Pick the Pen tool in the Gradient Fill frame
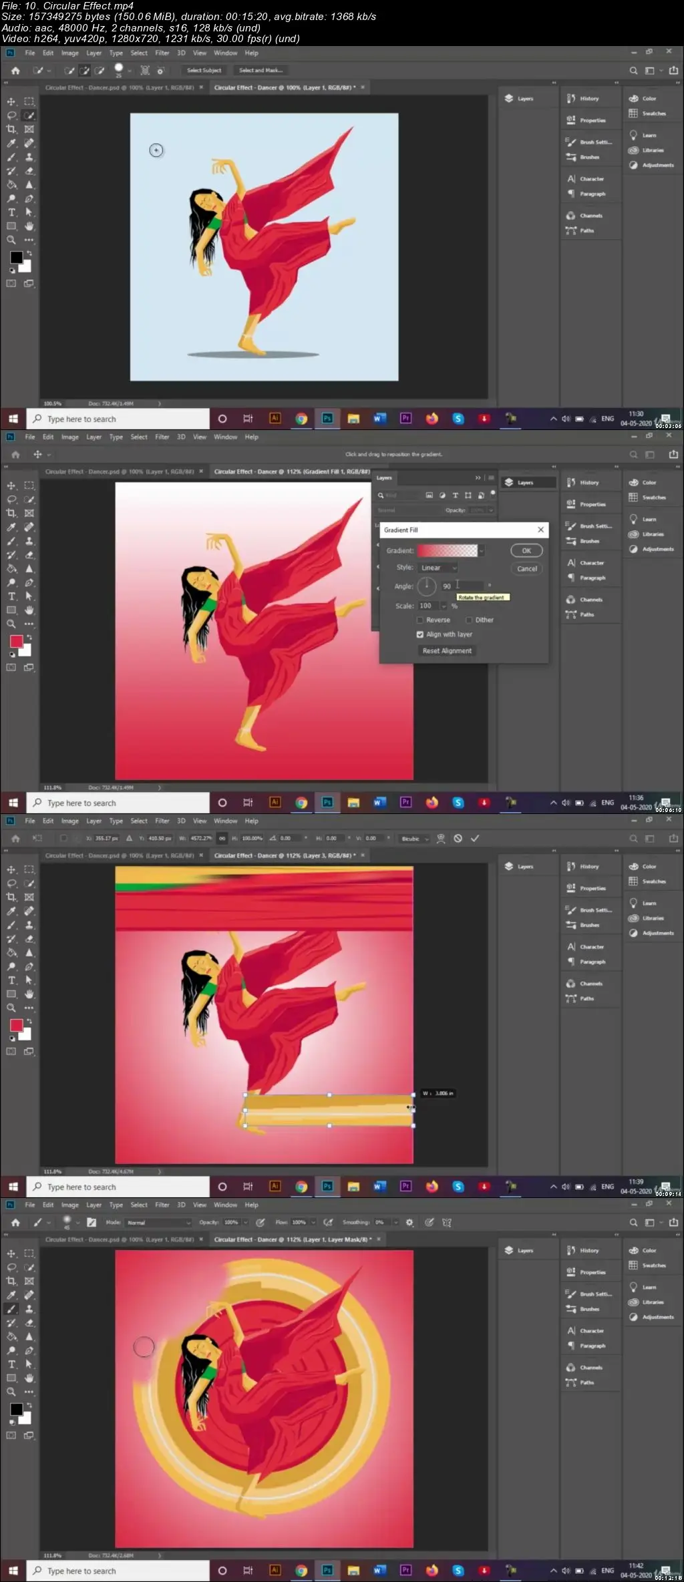The image size is (684, 1582). [29, 583]
